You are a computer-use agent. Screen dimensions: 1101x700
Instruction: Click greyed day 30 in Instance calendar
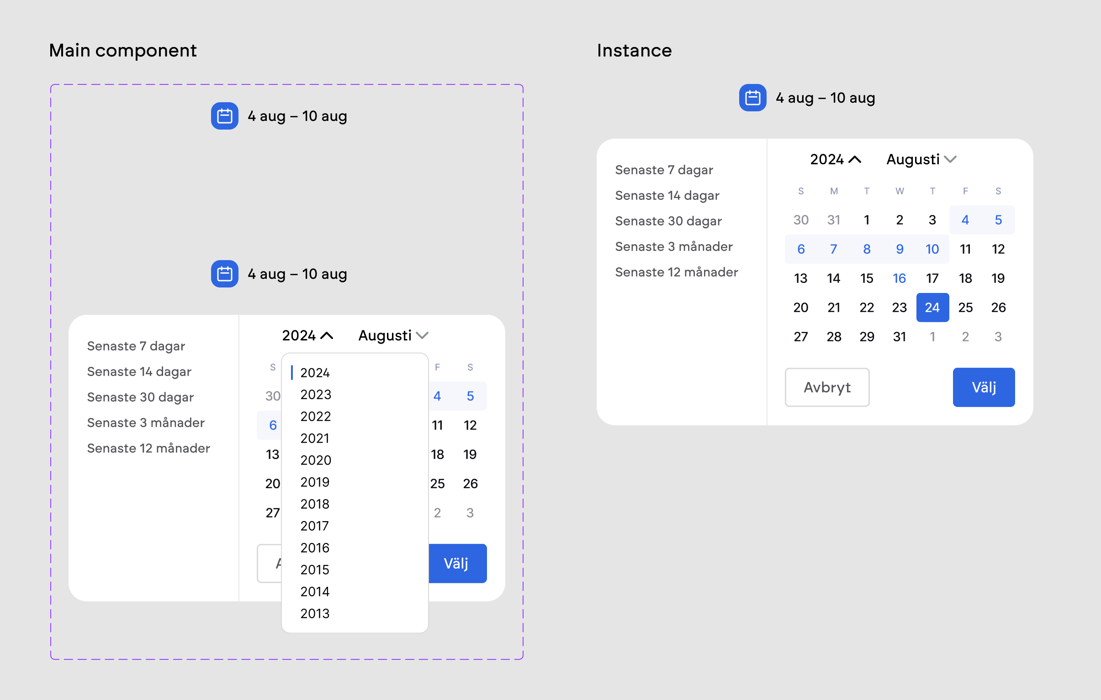pyautogui.click(x=800, y=219)
